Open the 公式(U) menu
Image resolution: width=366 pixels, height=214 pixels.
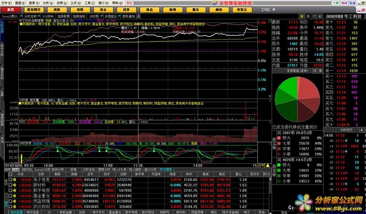[76, 3]
